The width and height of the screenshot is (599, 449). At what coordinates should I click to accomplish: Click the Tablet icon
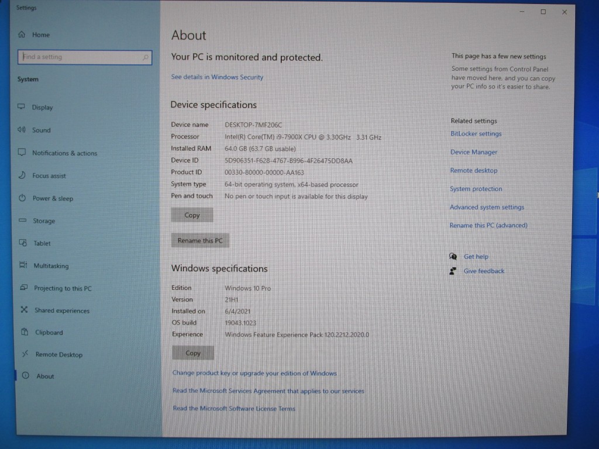(23, 243)
